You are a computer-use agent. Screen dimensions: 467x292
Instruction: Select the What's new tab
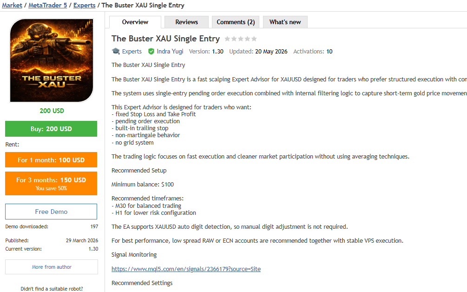pos(285,22)
